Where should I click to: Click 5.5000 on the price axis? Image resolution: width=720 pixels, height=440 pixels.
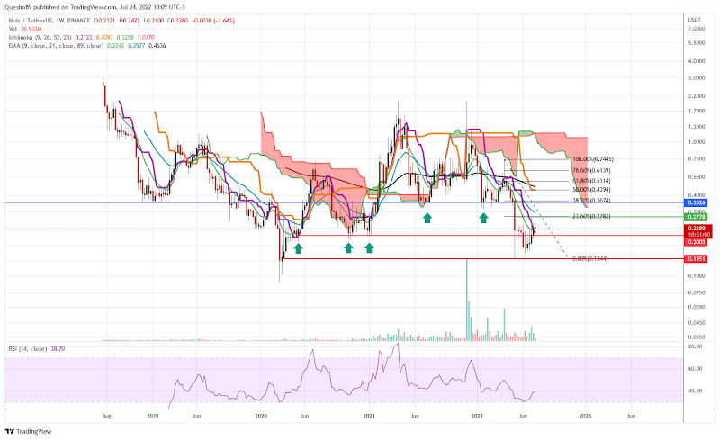(x=697, y=43)
